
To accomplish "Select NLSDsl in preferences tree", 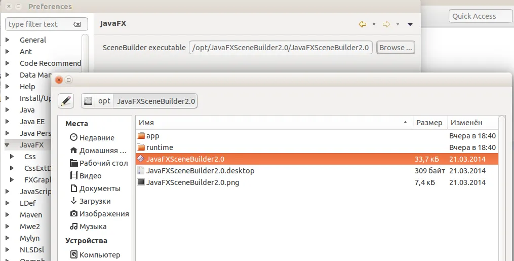I will [x=32, y=250].
